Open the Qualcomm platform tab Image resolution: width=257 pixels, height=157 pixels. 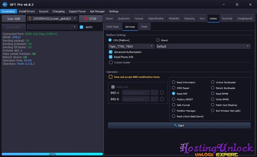(123, 19)
